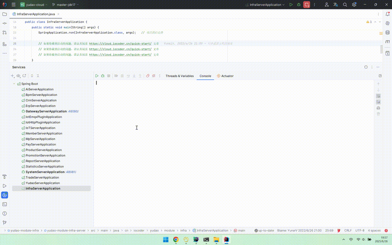This screenshot has width=392, height=245.
Task: Switch to the Threads & Variables tab
Action: pos(180,76)
